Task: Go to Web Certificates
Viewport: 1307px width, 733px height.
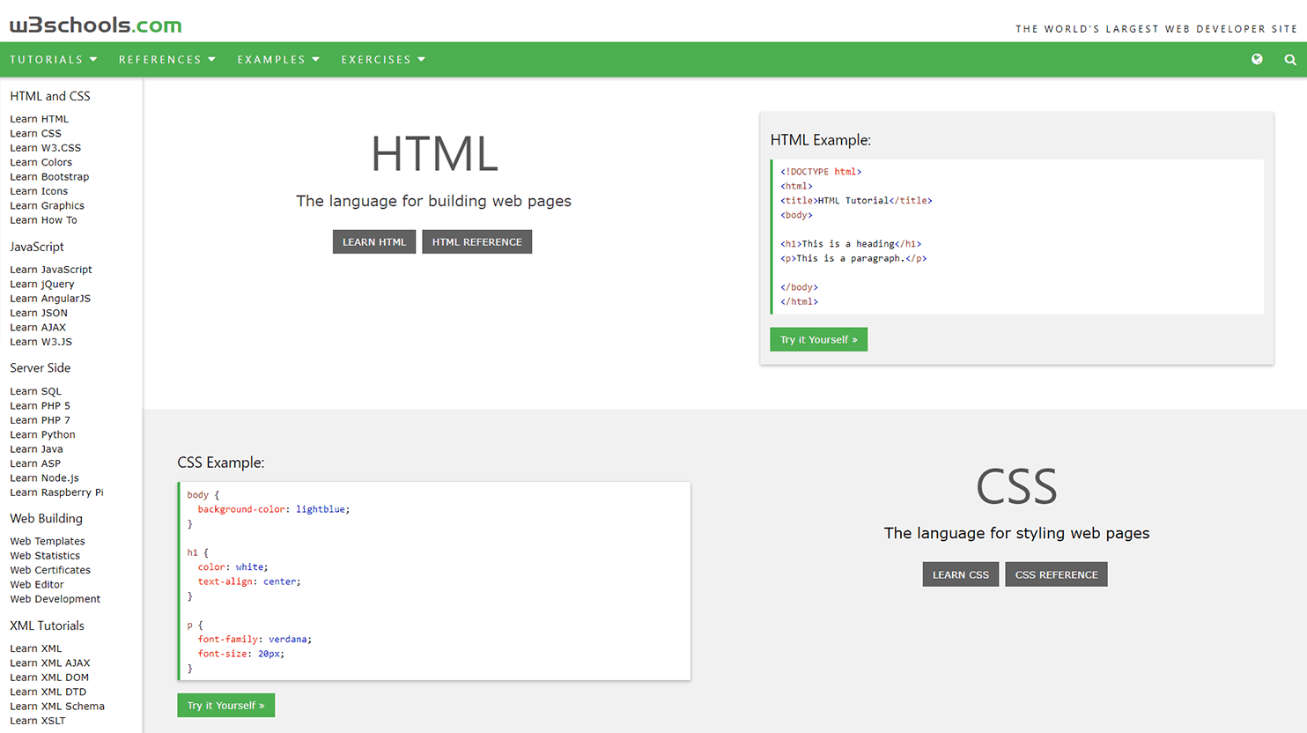Action: pos(50,570)
